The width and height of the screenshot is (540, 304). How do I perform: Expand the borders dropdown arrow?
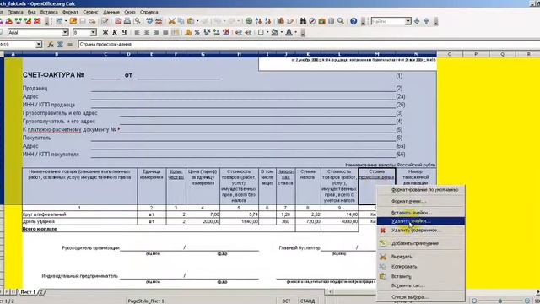(x=267, y=32)
